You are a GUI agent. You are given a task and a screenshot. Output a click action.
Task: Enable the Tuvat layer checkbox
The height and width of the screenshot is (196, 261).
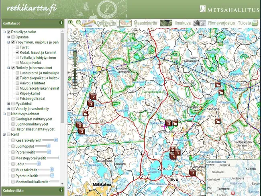point(17,47)
